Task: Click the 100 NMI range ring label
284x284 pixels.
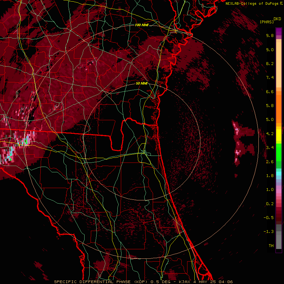Action: [x=142, y=25]
